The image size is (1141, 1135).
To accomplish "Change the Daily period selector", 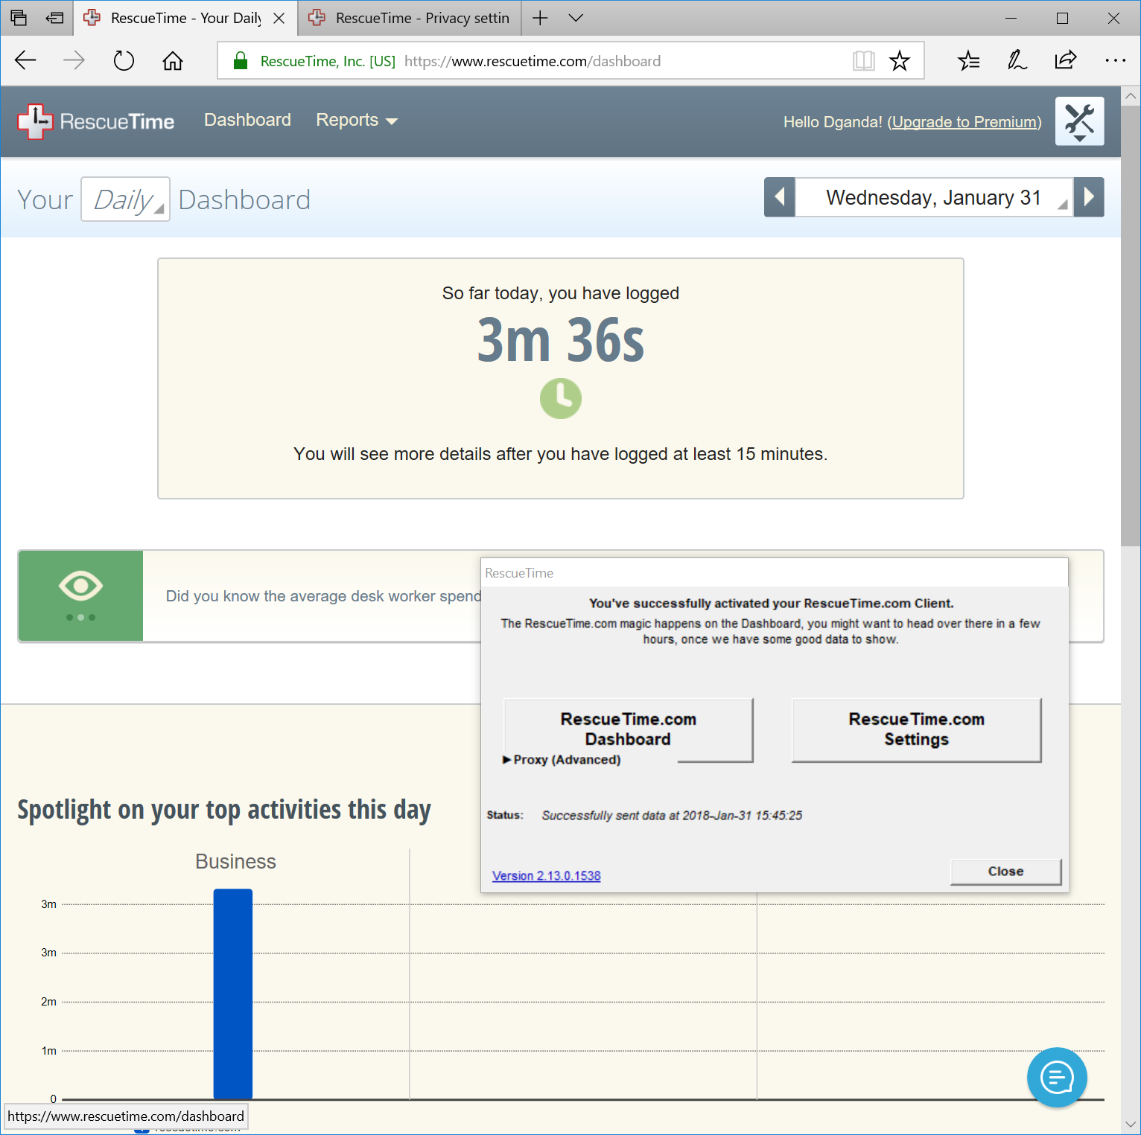I will 125,199.
